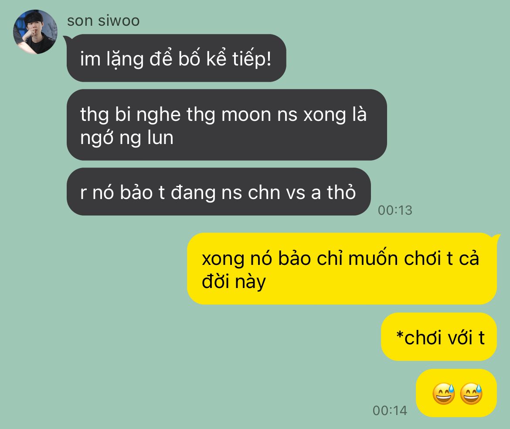Select the message 'r nó bảo t đang ns chn vs a thỏ'
This screenshot has height=429, width=510.
pos(218,192)
